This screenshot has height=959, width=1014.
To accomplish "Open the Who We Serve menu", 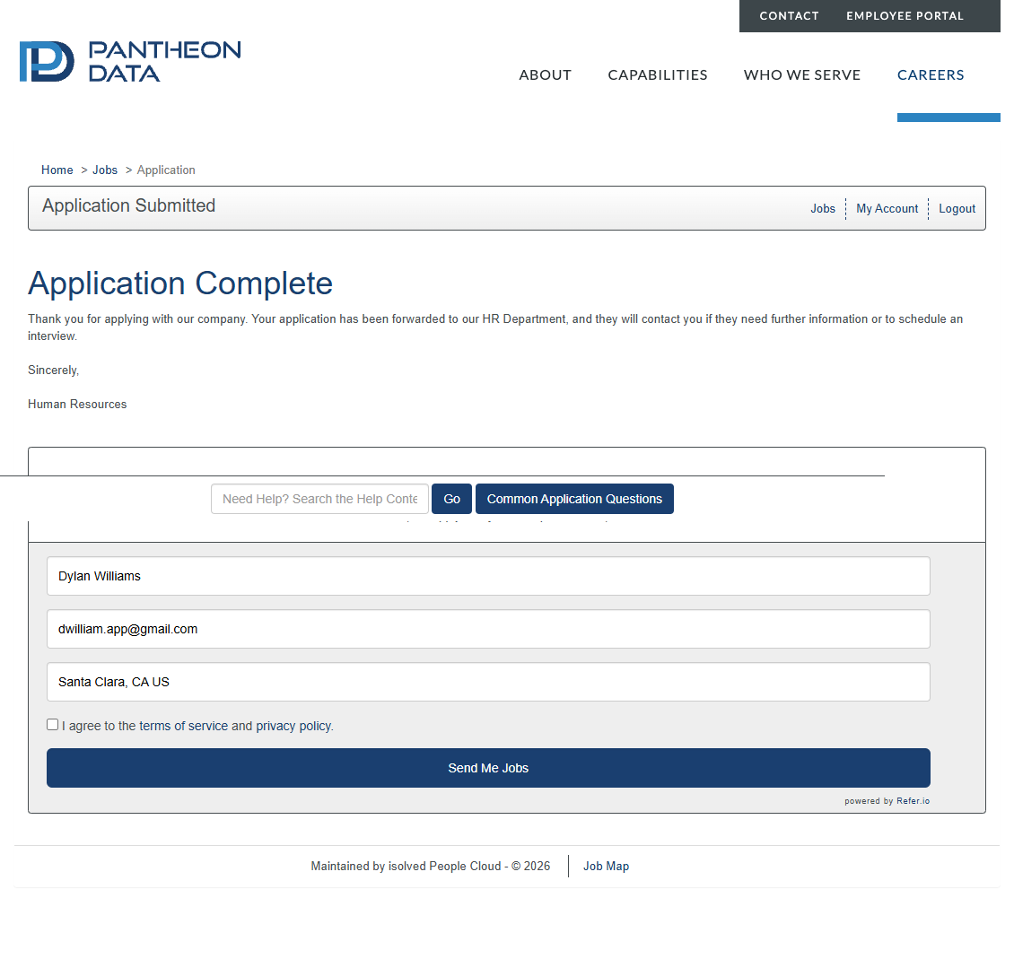I will 802,75.
